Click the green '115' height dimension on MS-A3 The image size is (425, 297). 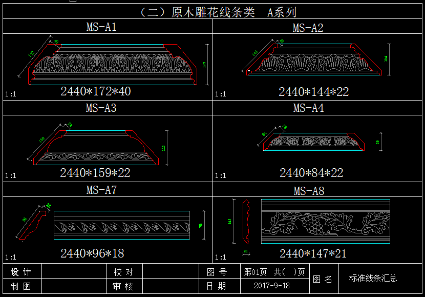163,148
